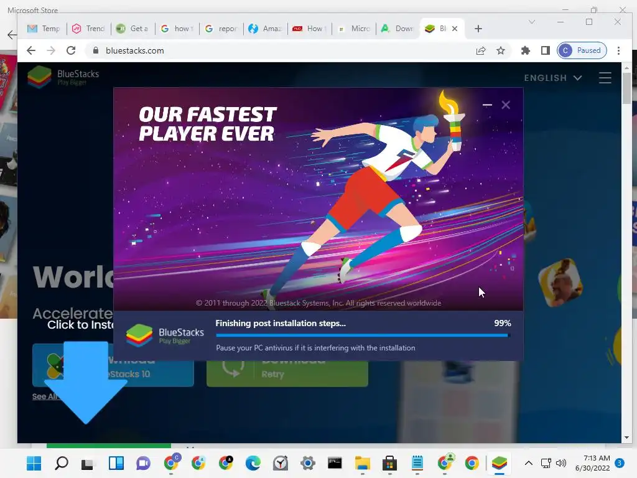Open Microsoft Store on taskbar

[x=389, y=463]
